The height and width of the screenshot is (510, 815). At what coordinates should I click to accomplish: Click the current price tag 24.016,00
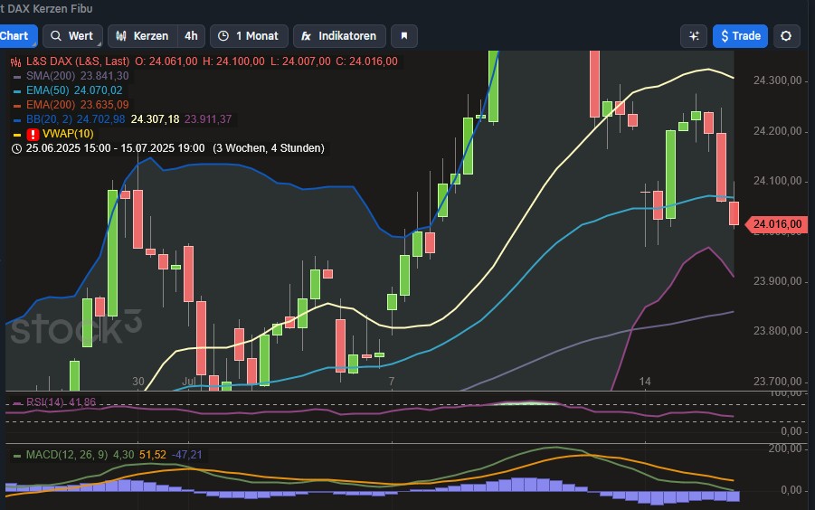[x=776, y=224]
